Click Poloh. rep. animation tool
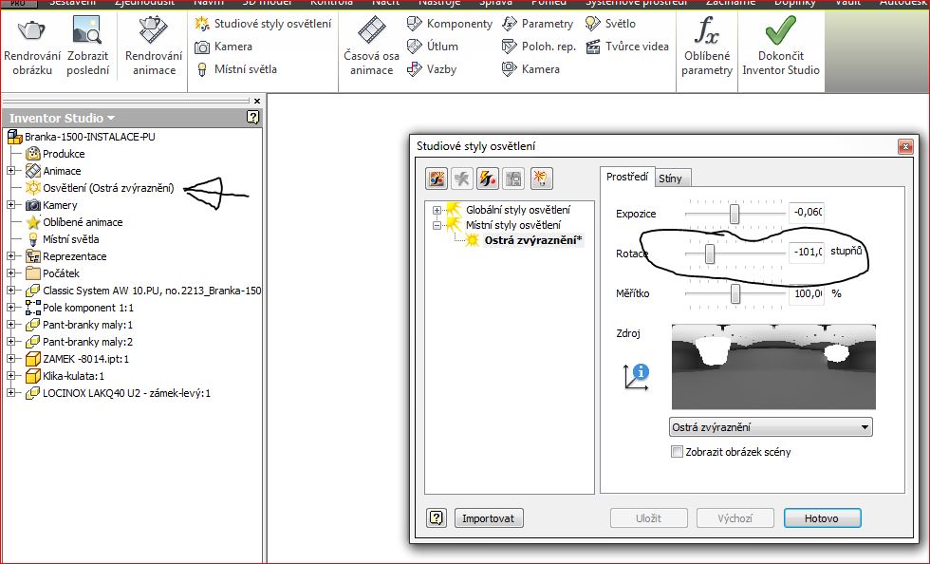The width and height of the screenshot is (930, 564). (x=539, y=47)
